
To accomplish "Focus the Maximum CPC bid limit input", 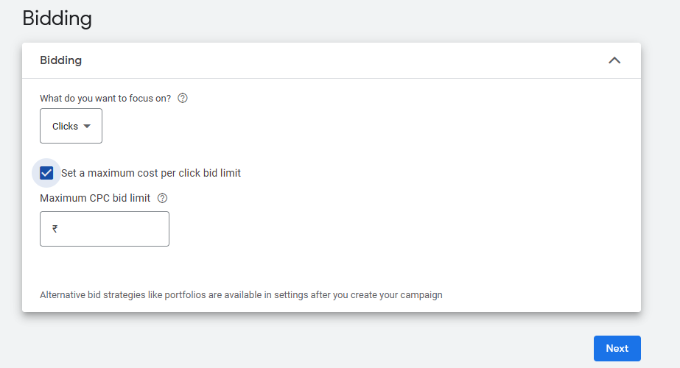I will point(111,229).
